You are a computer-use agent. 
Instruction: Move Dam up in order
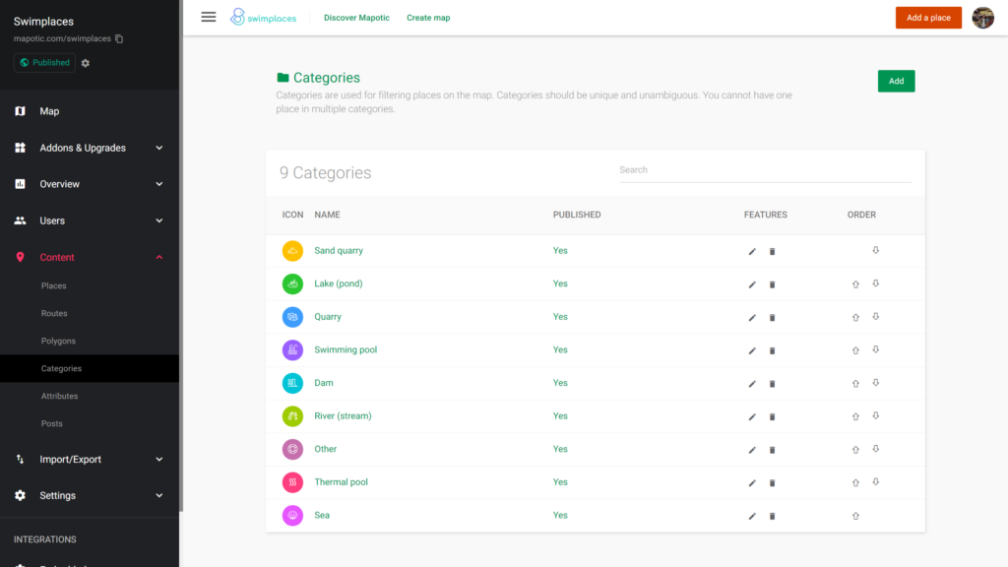click(855, 384)
